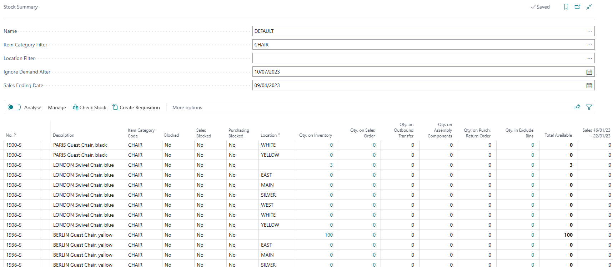
Task: Open calendar for Ignore Demand After
Action: [589, 72]
